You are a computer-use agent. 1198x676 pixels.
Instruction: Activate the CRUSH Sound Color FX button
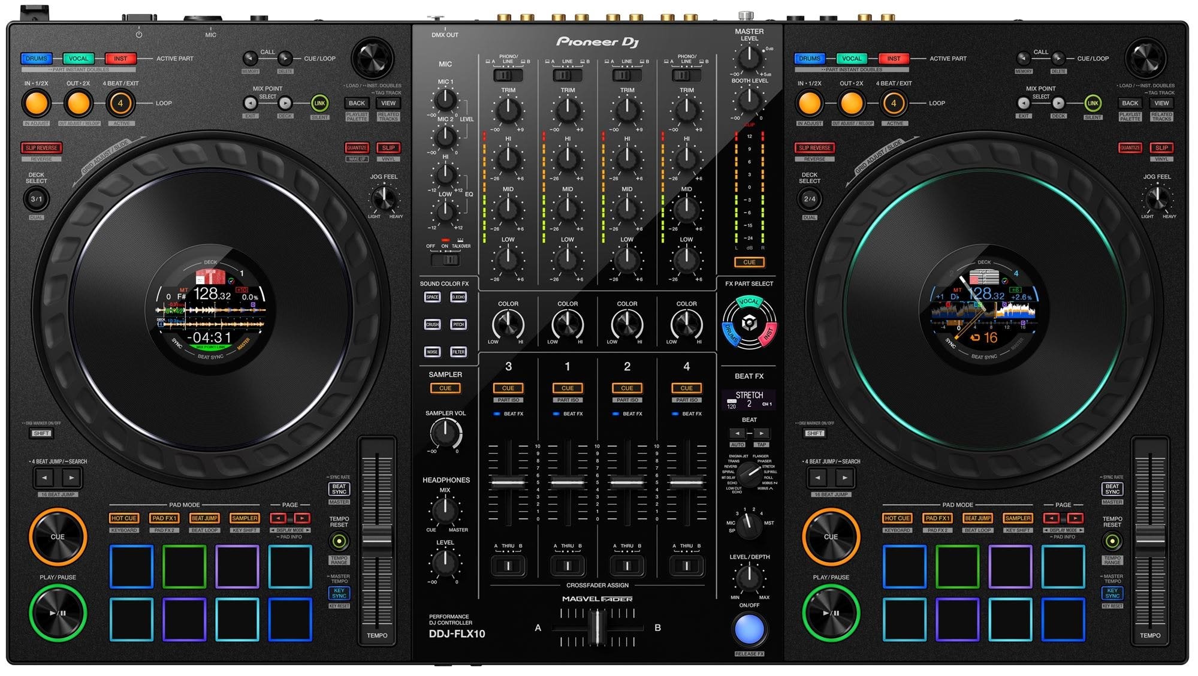pyautogui.click(x=432, y=324)
